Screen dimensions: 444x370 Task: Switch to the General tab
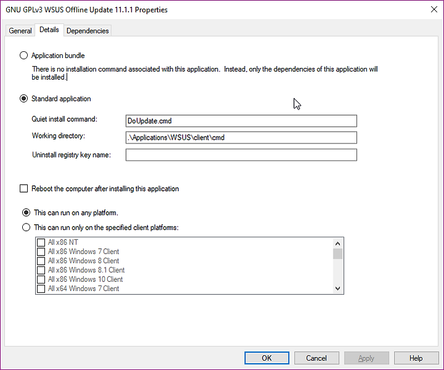point(20,31)
